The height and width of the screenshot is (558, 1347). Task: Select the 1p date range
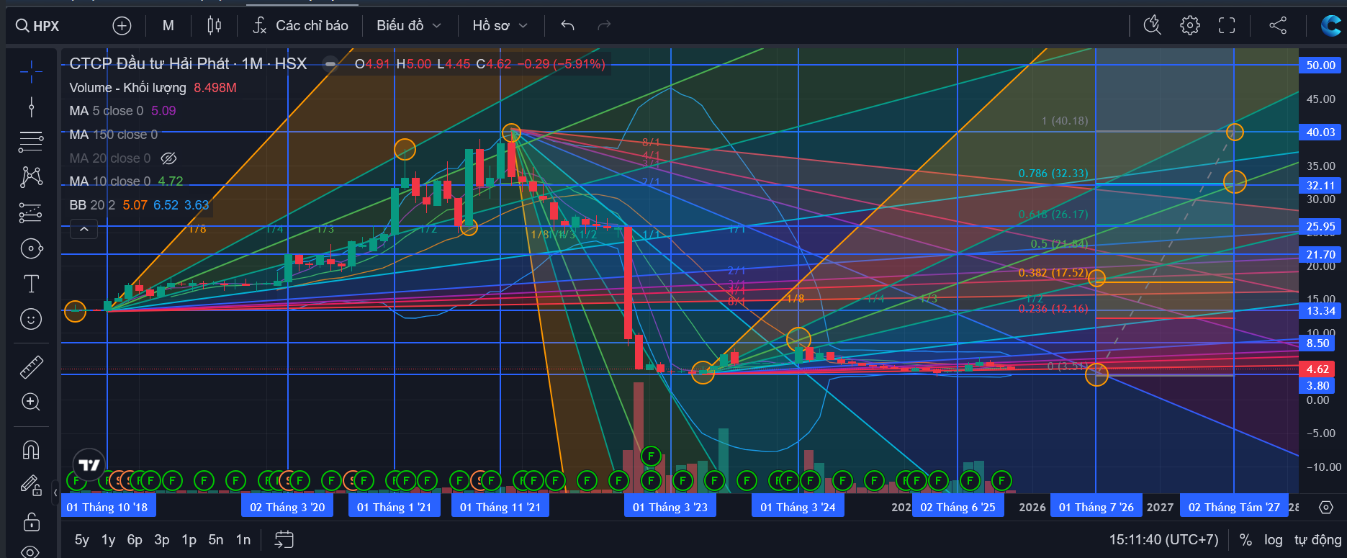(x=189, y=540)
